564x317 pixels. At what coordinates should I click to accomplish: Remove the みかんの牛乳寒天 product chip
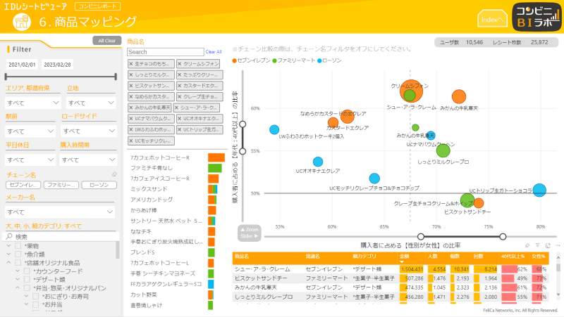(x=131, y=108)
